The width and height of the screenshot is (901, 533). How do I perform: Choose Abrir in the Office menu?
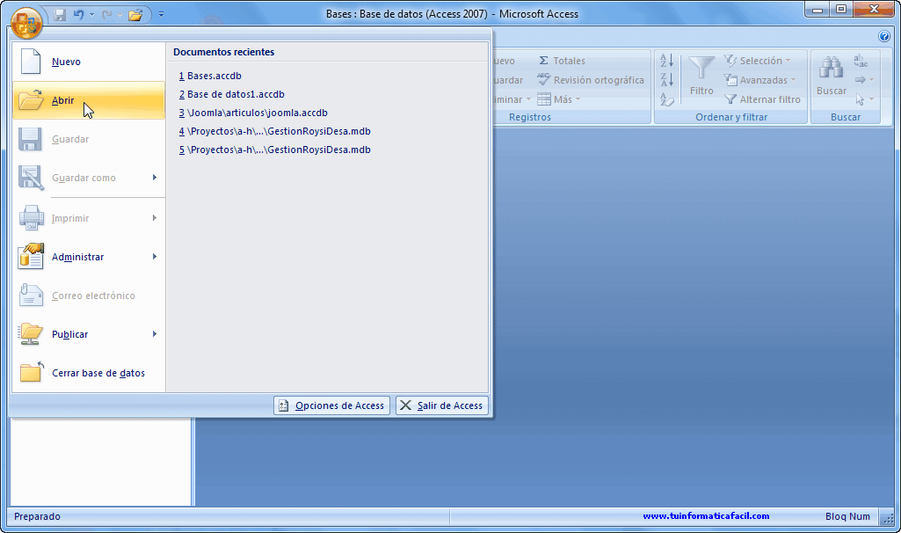pos(89,100)
